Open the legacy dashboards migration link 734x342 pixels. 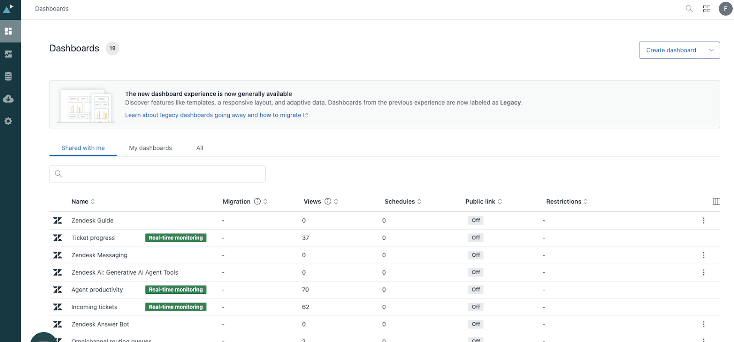click(217, 115)
